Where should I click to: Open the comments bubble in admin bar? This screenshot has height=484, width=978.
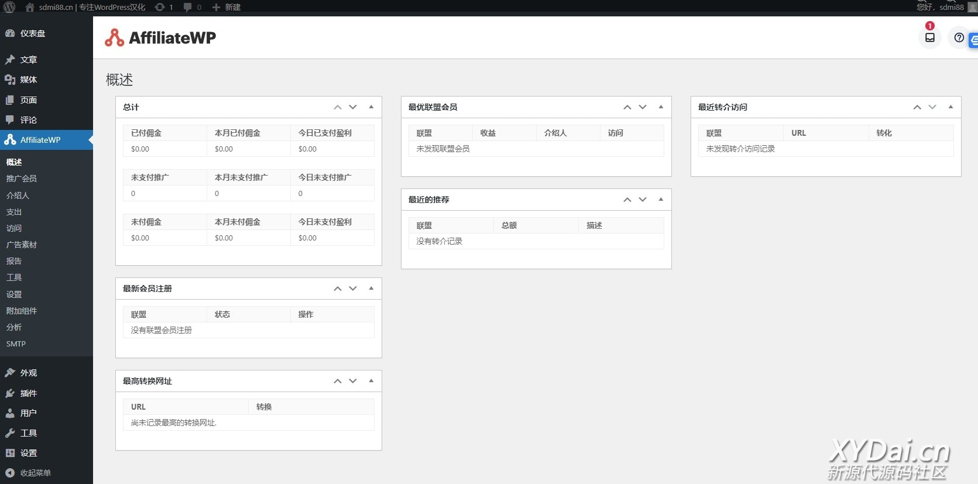click(192, 7)
